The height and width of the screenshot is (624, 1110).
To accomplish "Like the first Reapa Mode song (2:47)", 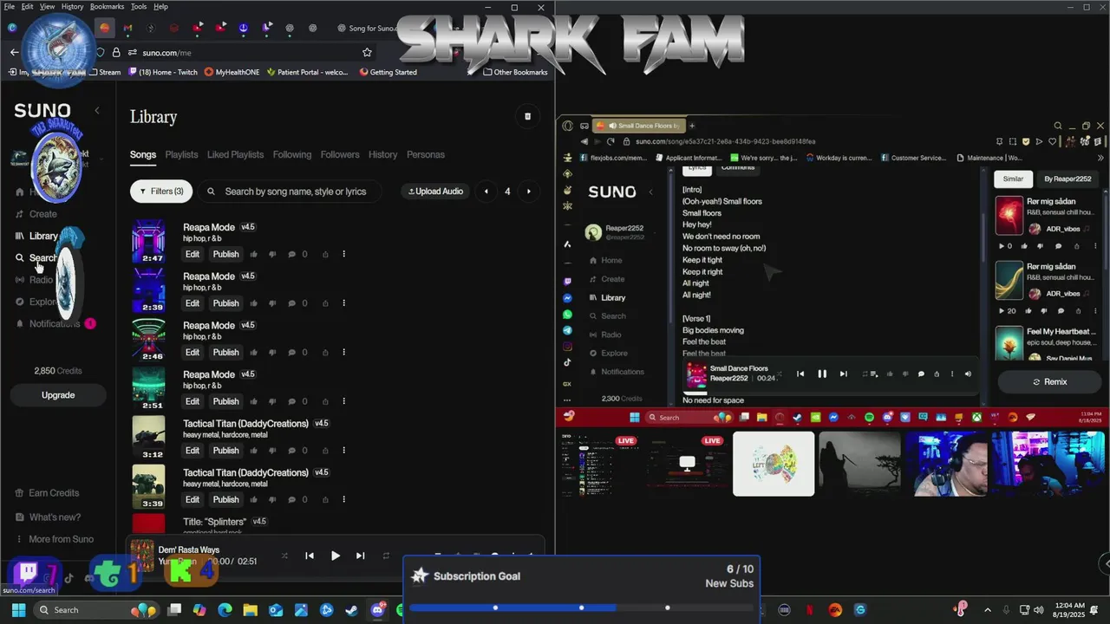I will click(x=254, y=254).
